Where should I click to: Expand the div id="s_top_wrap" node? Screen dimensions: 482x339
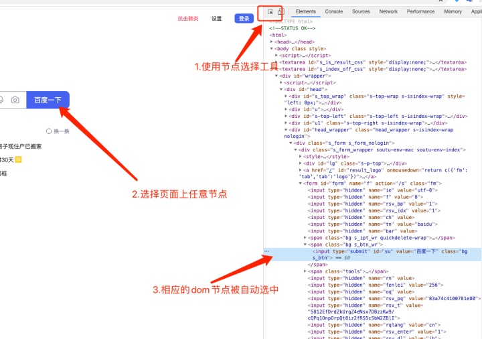tap(286, 96)
